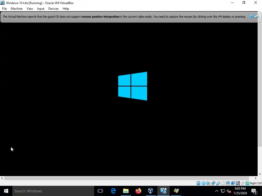Click the audio indicator in VirtualBox status bar
262x196 pixels.
click(208, 183)
